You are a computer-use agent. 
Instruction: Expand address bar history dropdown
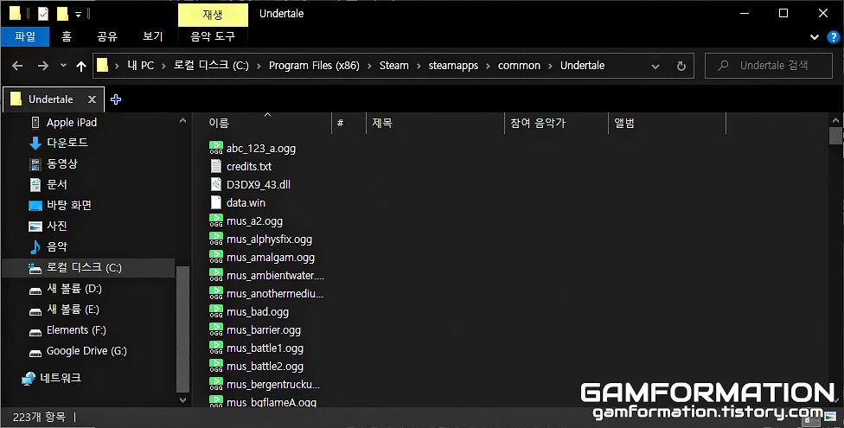click(x=655, y=67)
